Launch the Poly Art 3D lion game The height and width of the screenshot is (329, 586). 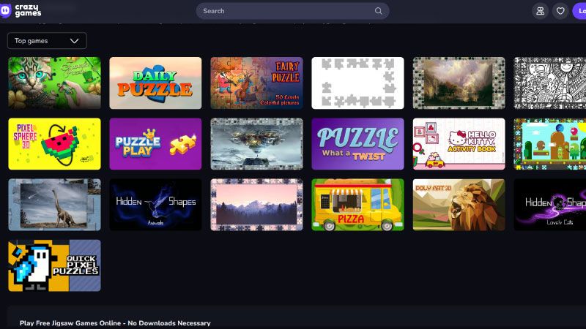coord(459,205)
